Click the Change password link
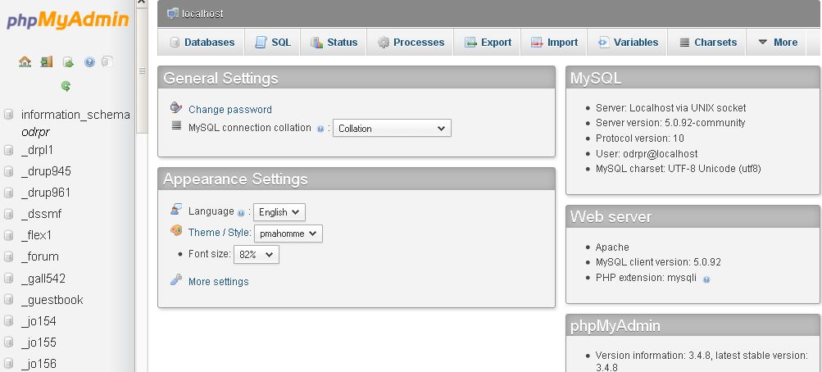 [x=230, y=110]
